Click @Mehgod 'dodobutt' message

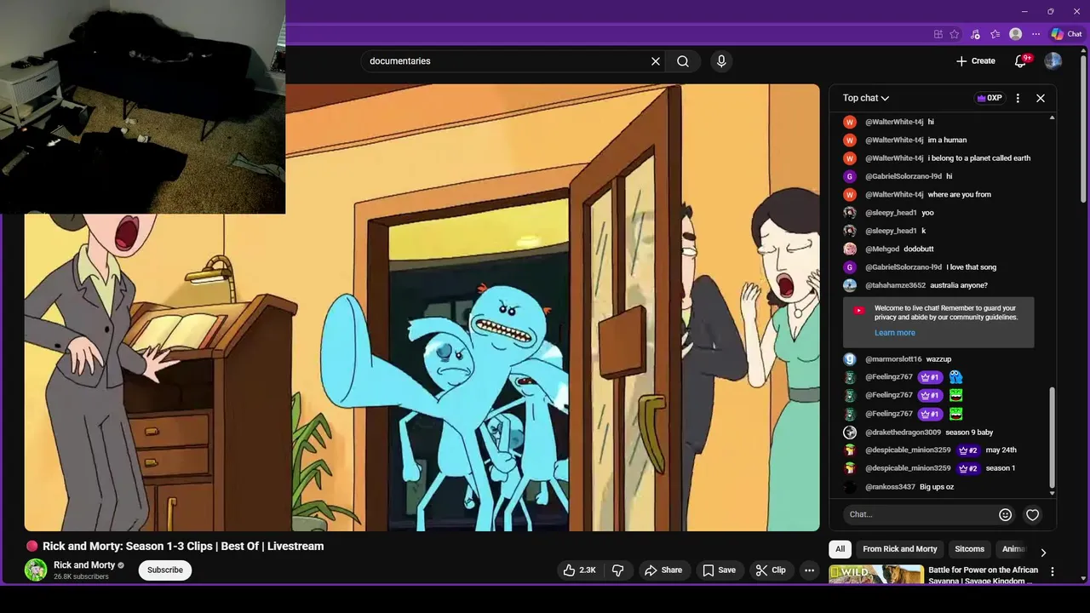919,249
